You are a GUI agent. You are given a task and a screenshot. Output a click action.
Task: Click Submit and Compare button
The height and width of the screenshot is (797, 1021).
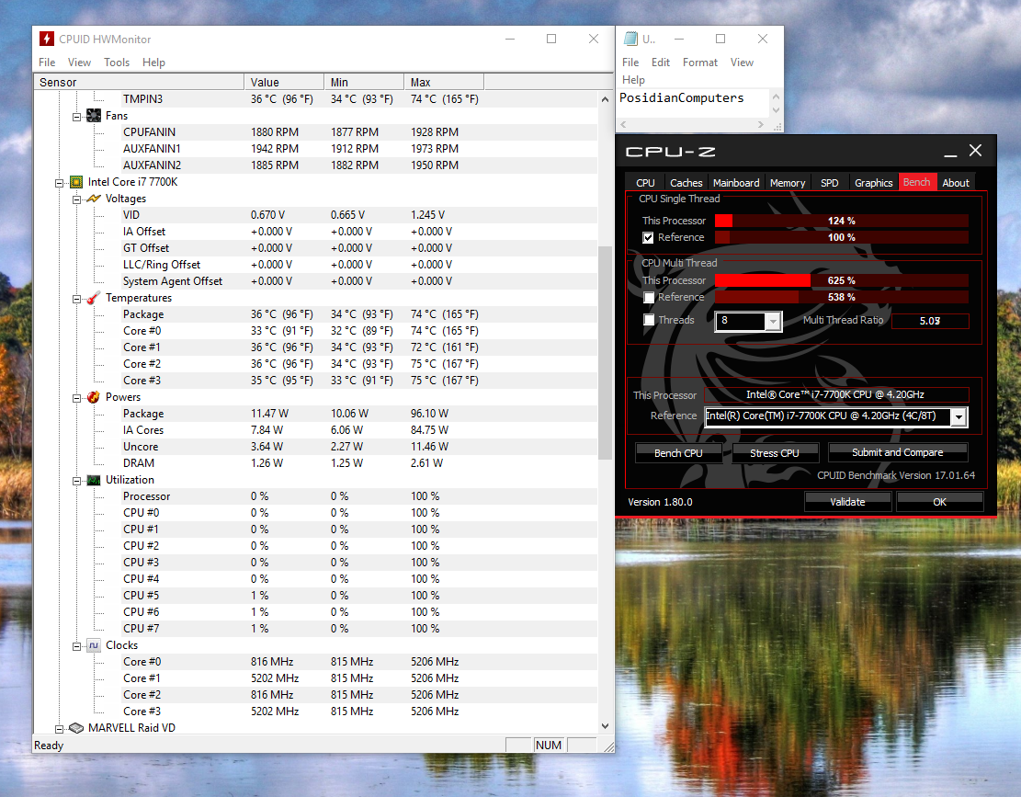coord(897,452)
